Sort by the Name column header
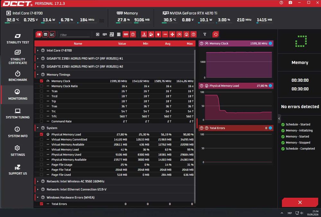Viewport: 321px width, 217px height. (x=78, y=44)
